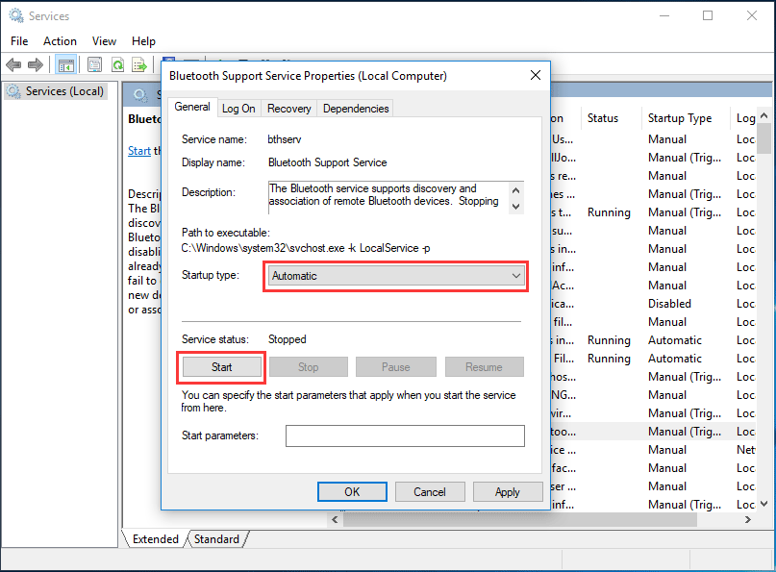
Task: Select the Extended view tab
Action: (156, 539)
